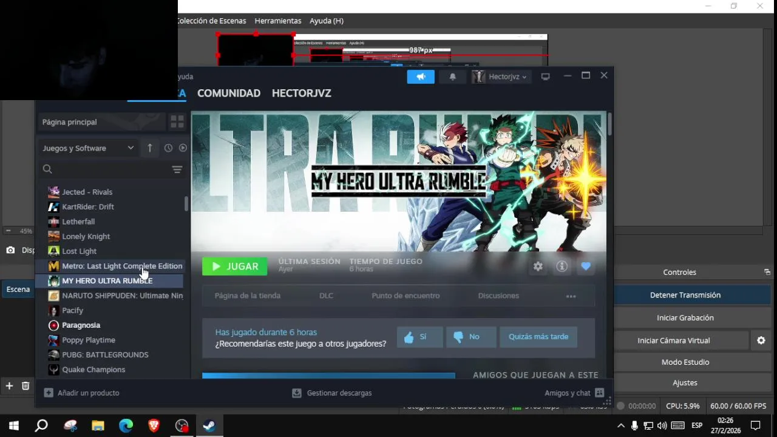777x437 pixels.
Task: Open virtual camera settings gear in OBS
Action: pyautogui.click(x=761, y=340)
